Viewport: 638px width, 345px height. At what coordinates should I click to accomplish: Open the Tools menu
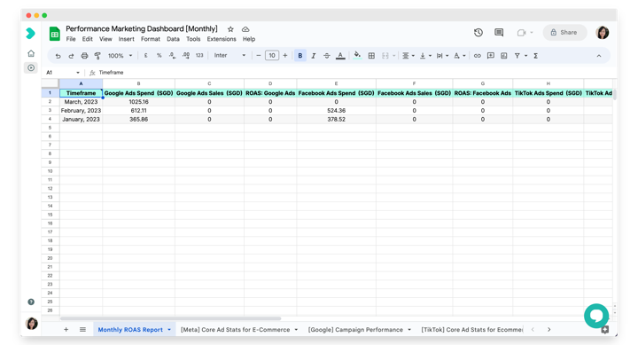(x=193, y=39)
